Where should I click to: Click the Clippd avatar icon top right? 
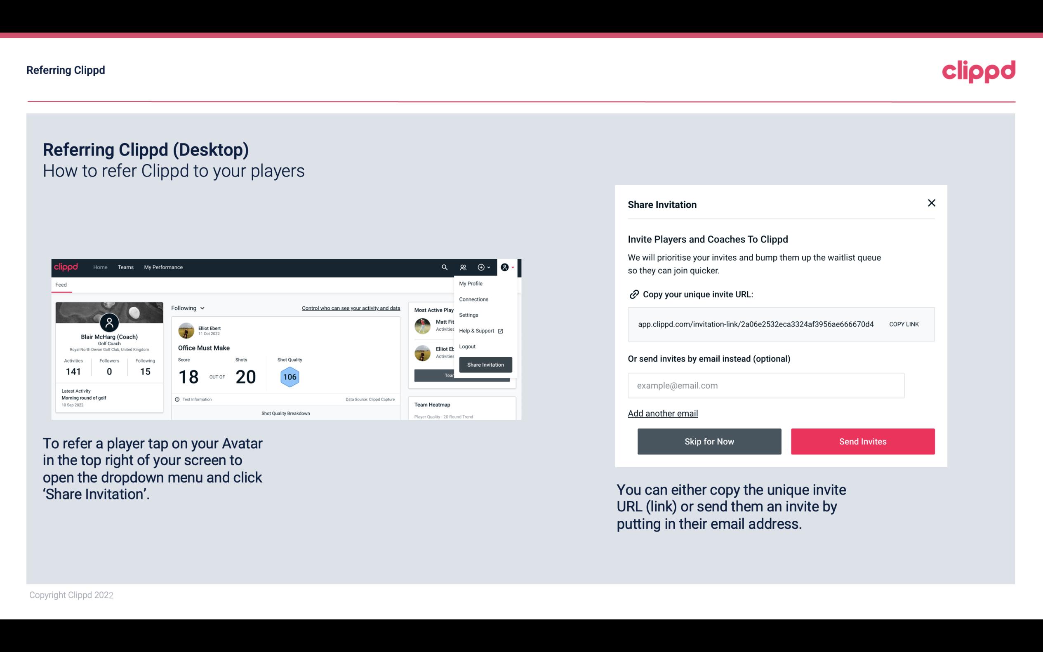click(505, 267)
